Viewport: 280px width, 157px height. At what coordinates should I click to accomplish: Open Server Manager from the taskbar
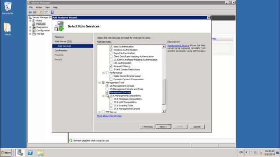click(20, 153)
